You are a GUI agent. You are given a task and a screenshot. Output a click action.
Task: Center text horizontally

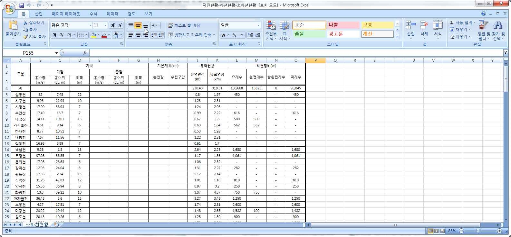coord(138,35)
